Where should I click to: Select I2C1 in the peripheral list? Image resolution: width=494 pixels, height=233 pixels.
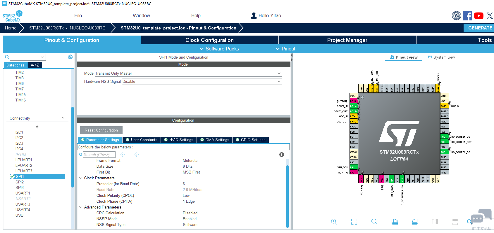pyautogui.click(x=19, y=132)
